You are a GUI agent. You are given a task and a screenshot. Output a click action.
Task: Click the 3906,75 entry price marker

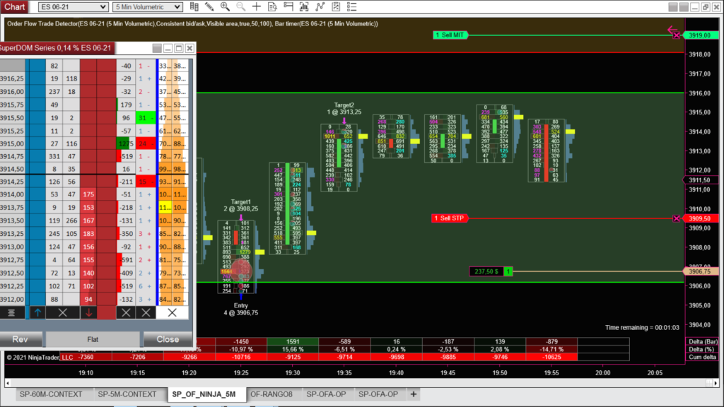pyautogui.click(x=701, y=271)
